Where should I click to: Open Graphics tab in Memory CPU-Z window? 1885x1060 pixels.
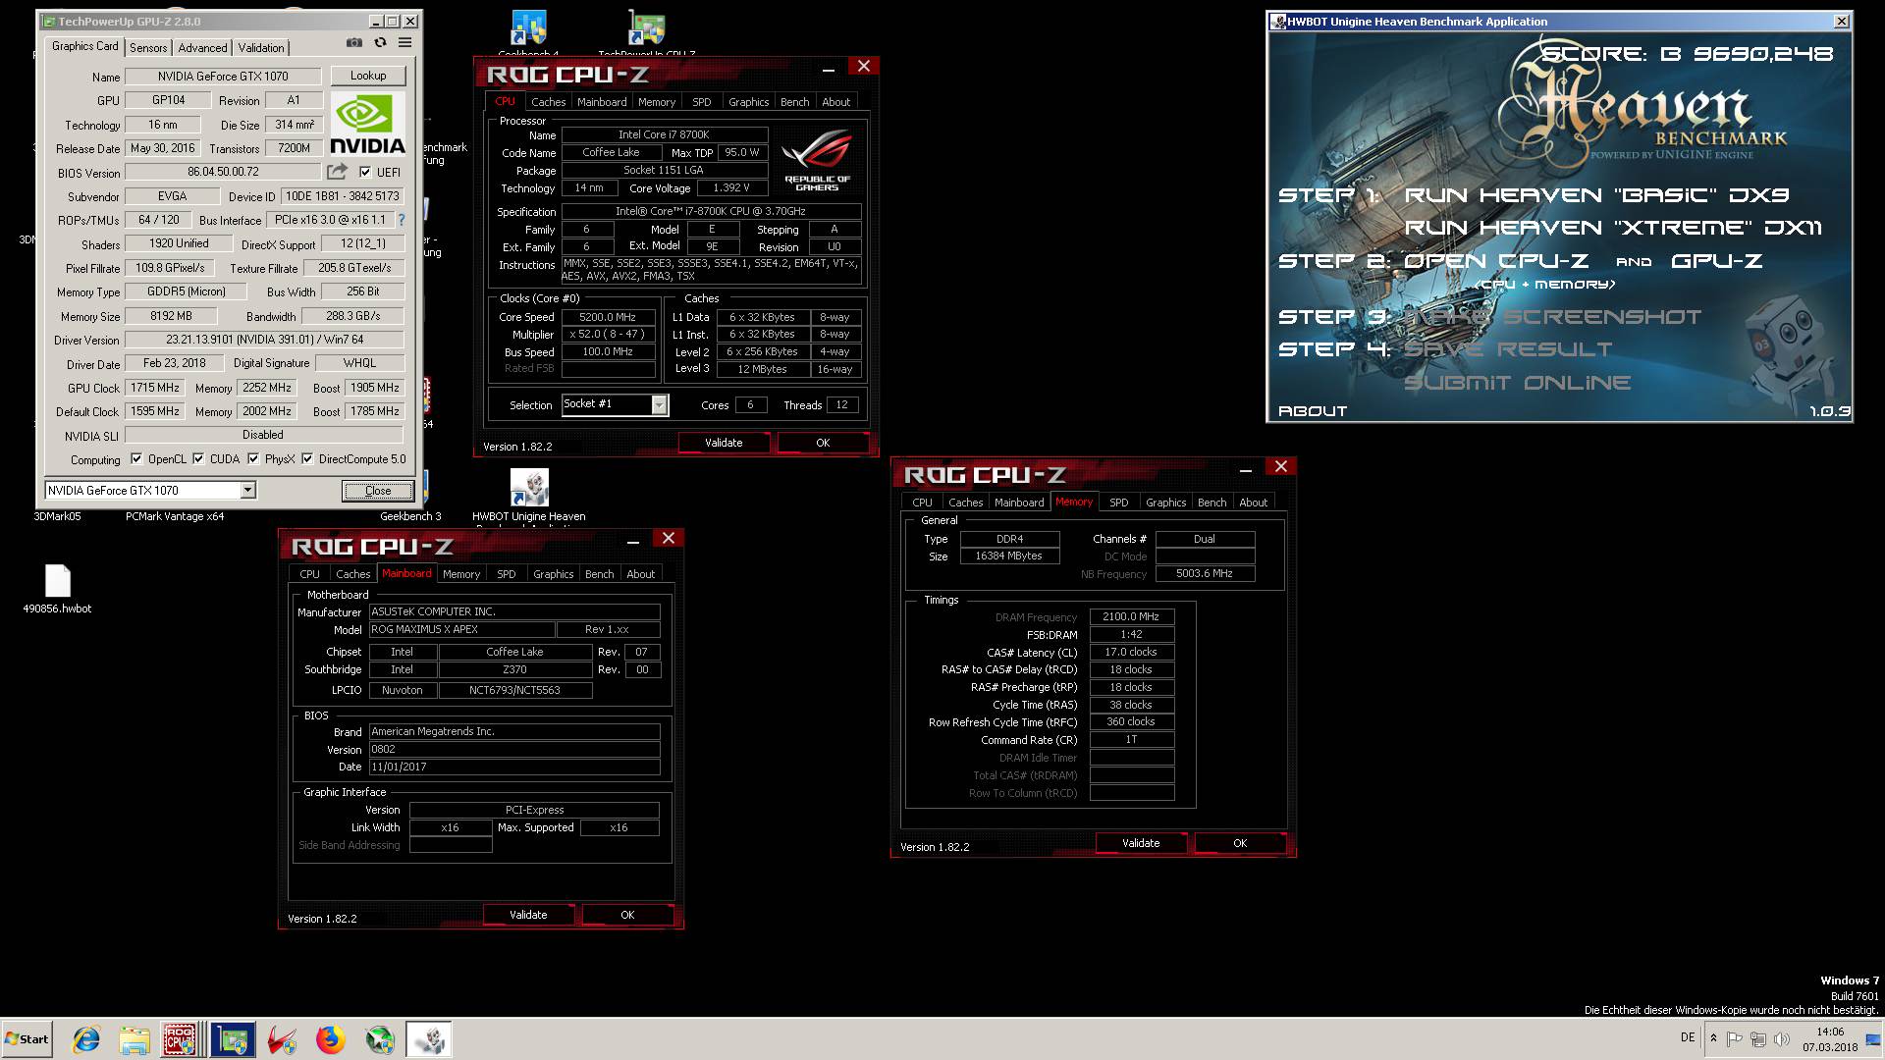click(x=1165, y=503)
